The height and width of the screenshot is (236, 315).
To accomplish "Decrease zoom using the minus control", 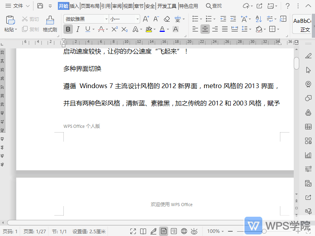I will 230,231.
